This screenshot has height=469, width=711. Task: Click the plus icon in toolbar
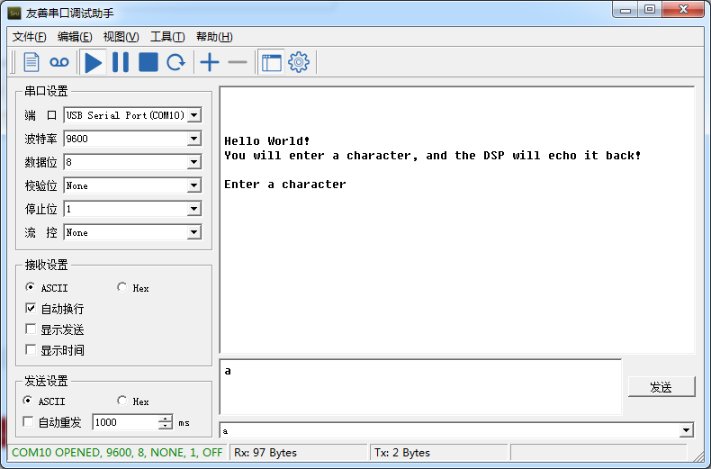(x=210, y=62)
